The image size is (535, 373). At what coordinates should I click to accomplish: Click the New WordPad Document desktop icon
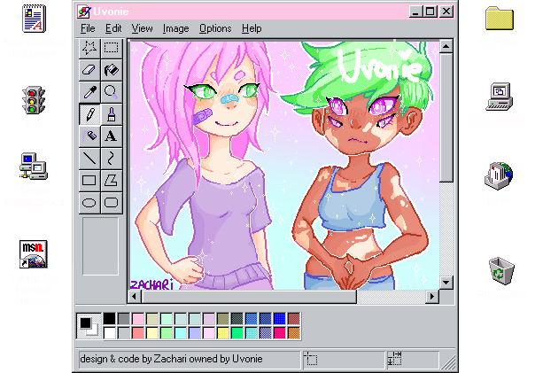(x=34, y=19)
